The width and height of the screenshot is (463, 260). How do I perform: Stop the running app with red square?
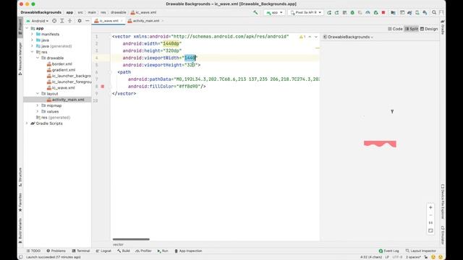(x=383, y=12)
